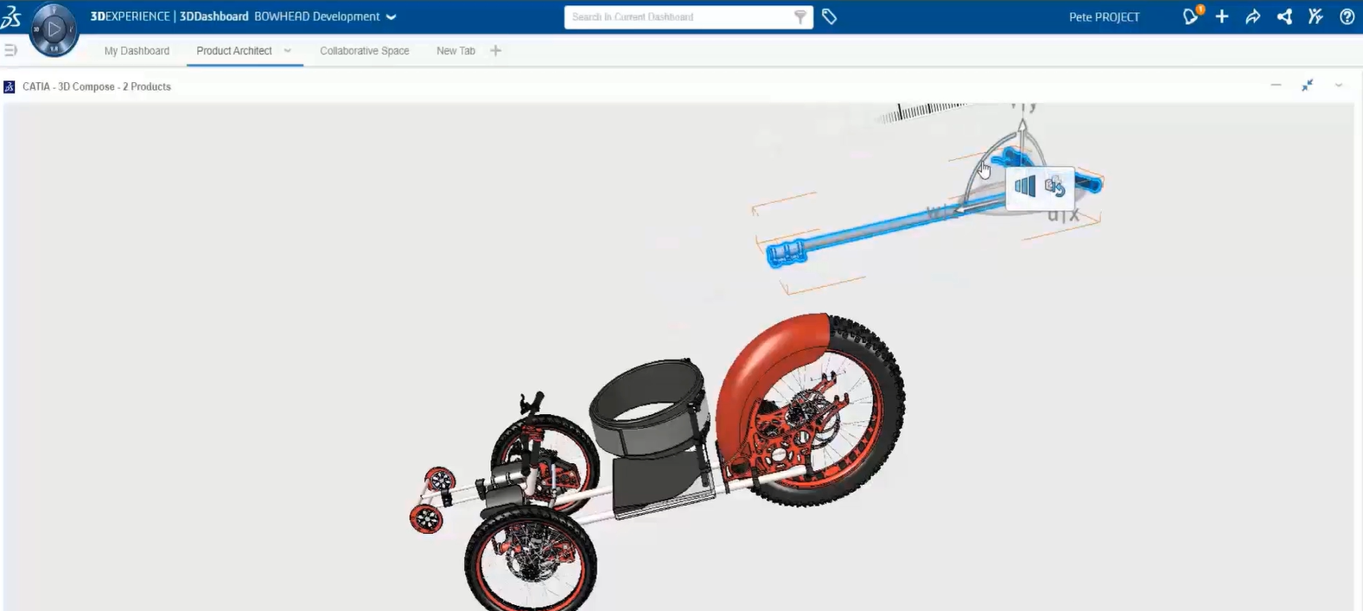Click the reset transformation icon in popup
Viewport: 1363px width, 611px height.
(x=1054, y=187)
